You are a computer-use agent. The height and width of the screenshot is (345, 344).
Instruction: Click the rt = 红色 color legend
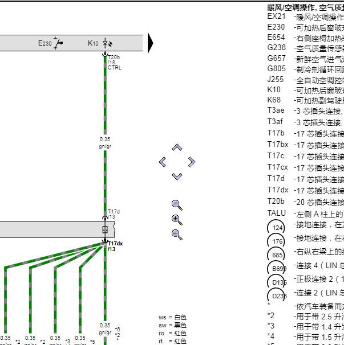coord(172,341)
